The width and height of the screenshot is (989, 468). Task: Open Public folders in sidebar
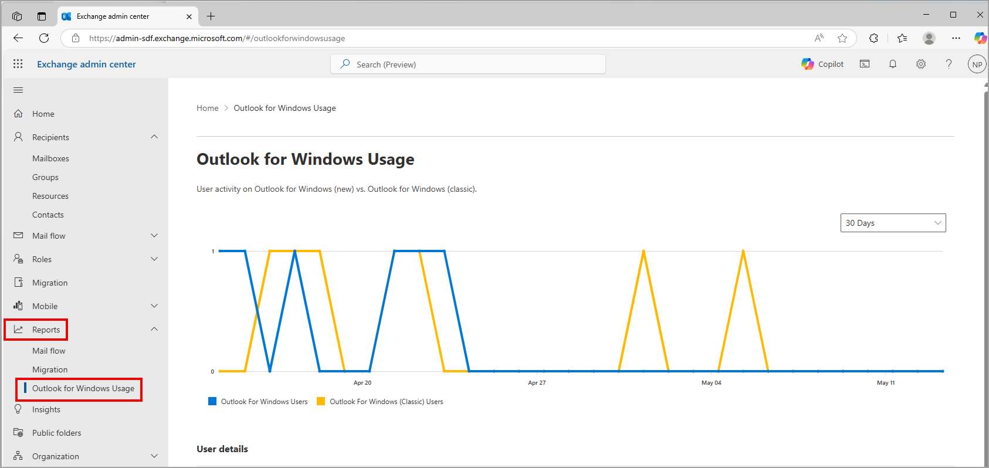coord(57,433)
